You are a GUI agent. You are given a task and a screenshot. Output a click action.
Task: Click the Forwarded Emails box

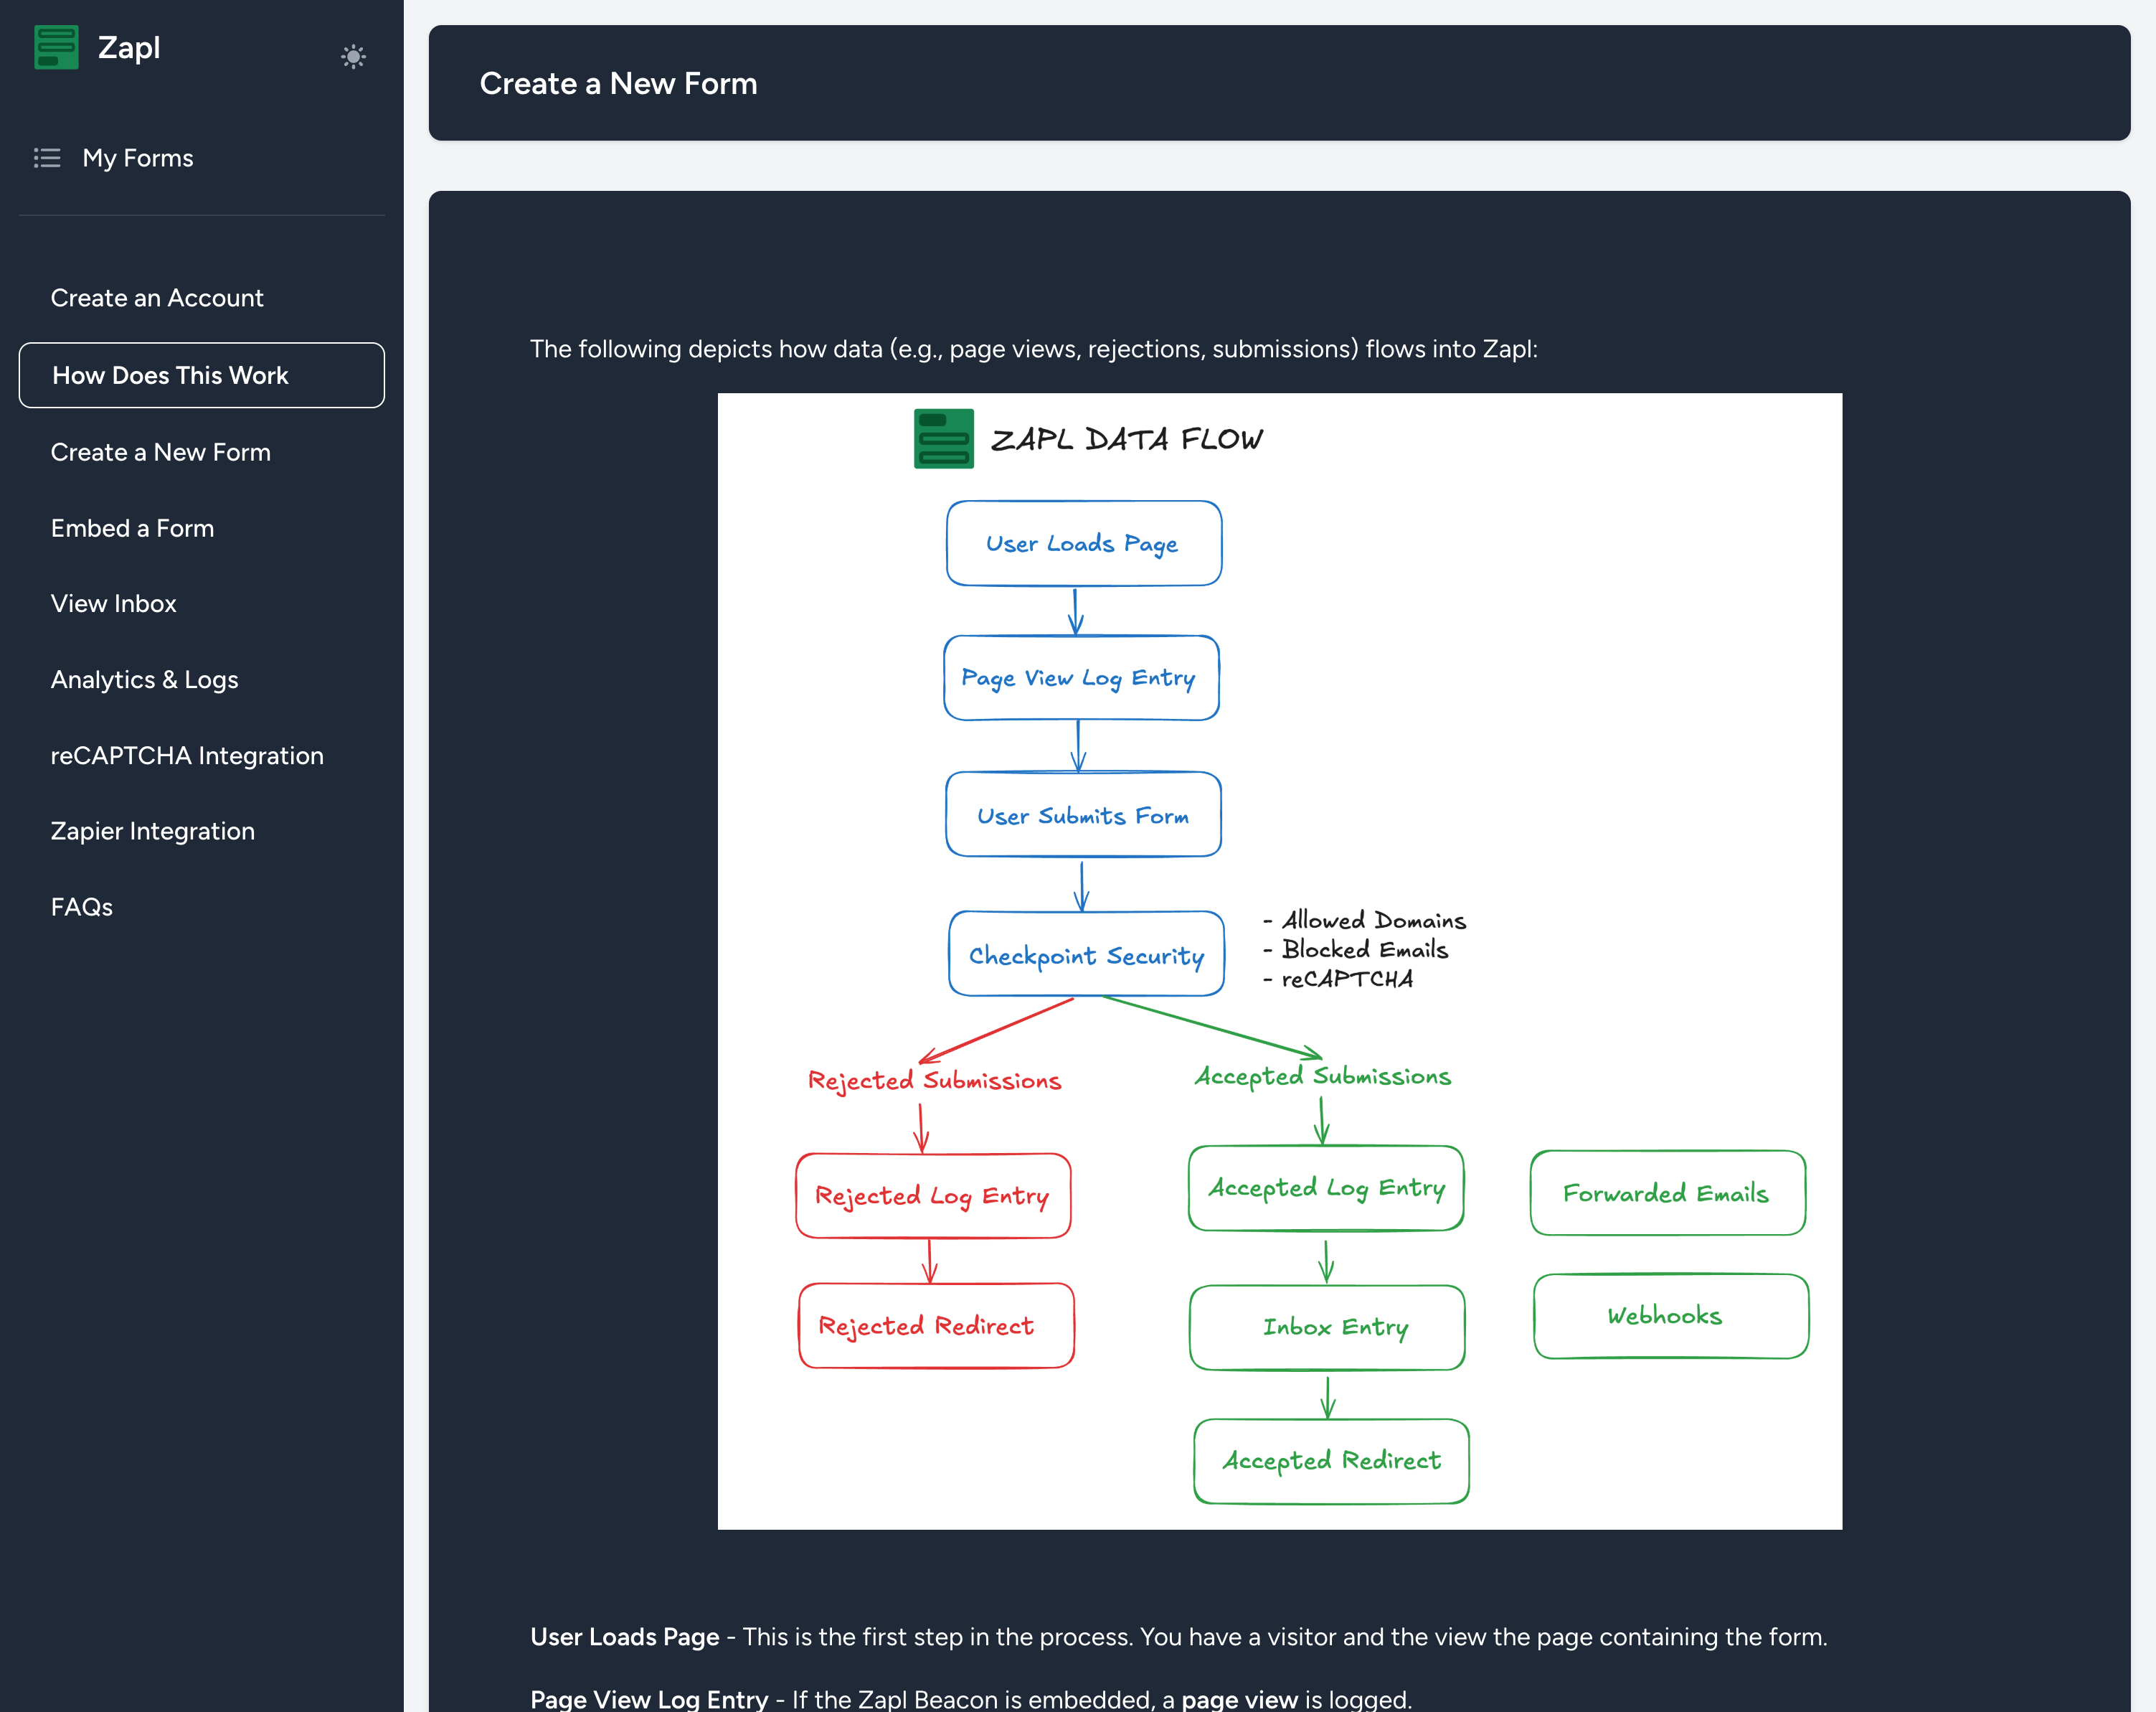[1668, 1193]
